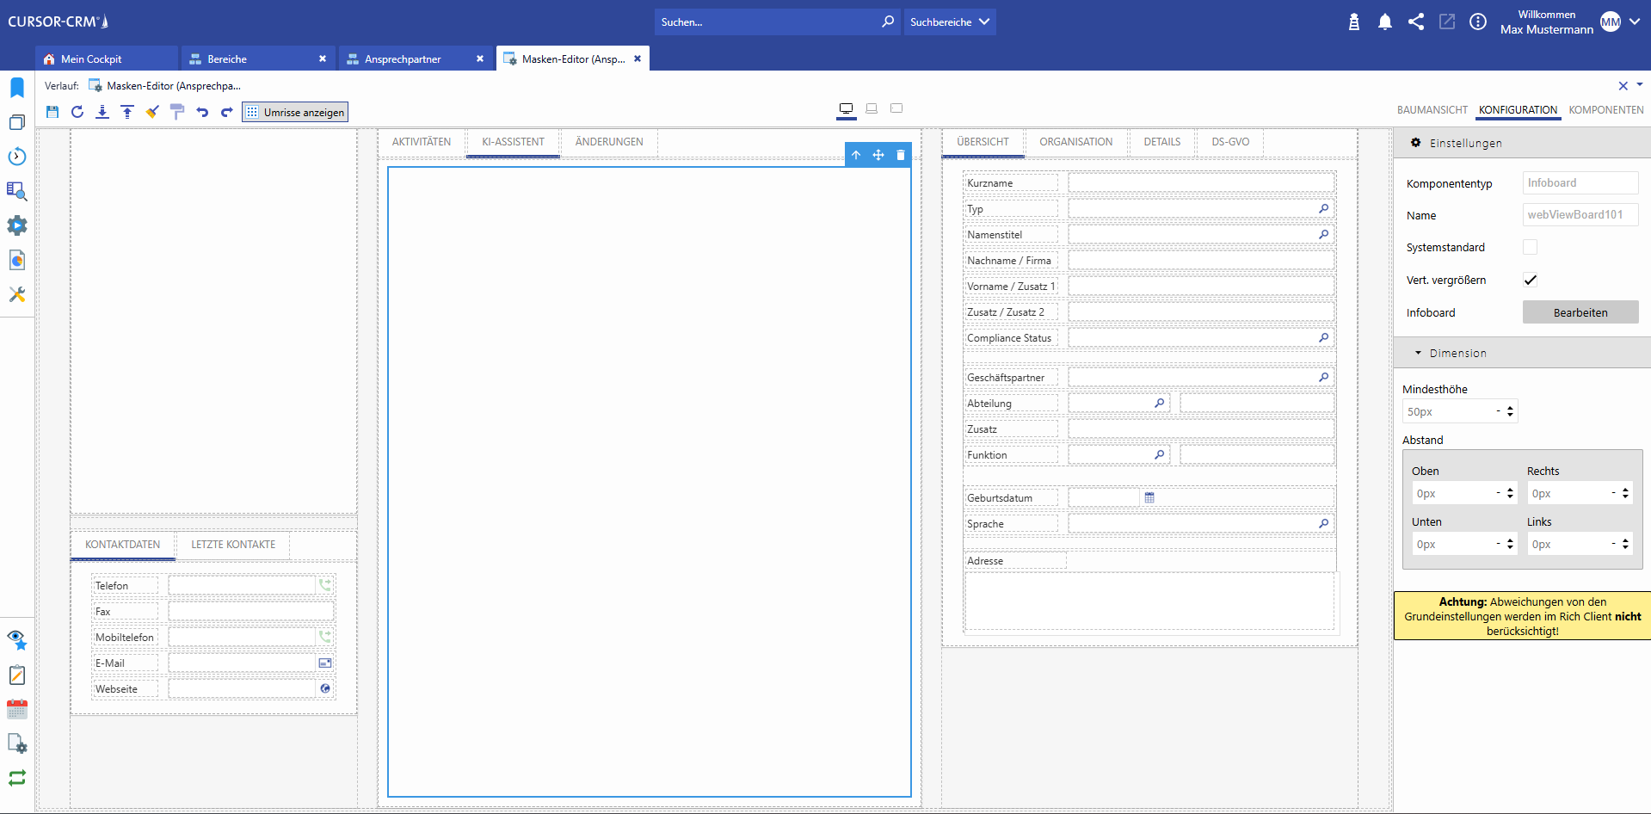Click the undo arrow in the toolbar
Image resolution: width=1651 pixels, height=814 pixels.
pyautogui.click(x=202, y=112)
